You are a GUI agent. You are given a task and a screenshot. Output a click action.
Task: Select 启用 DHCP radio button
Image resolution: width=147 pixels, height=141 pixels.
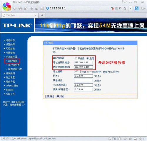point(88,58)
